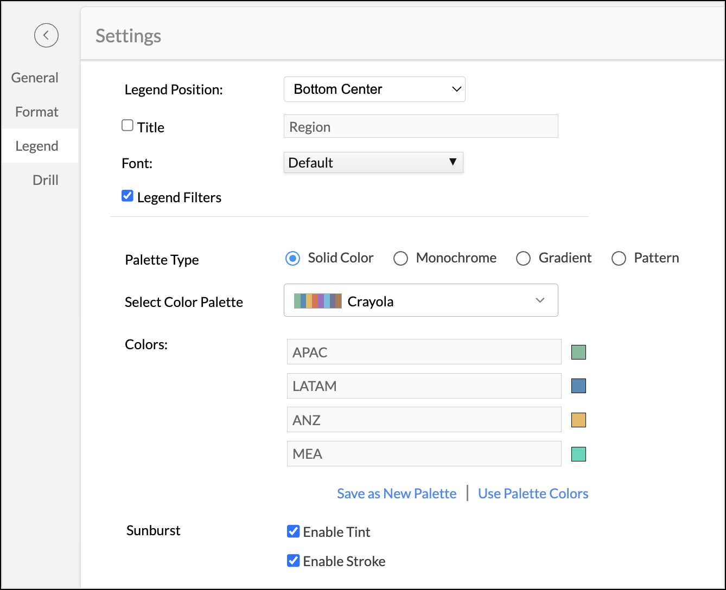Disable the Enable Tint checkbox
The image size is (726, 590).
point(294,531)
